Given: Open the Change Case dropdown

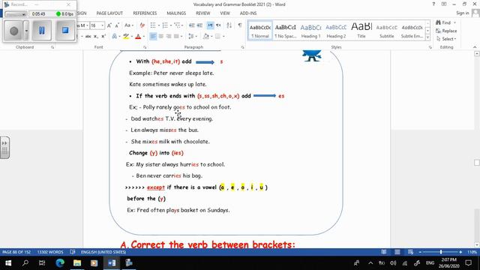Looking at the screenshot, I should (x=128, y=25).
